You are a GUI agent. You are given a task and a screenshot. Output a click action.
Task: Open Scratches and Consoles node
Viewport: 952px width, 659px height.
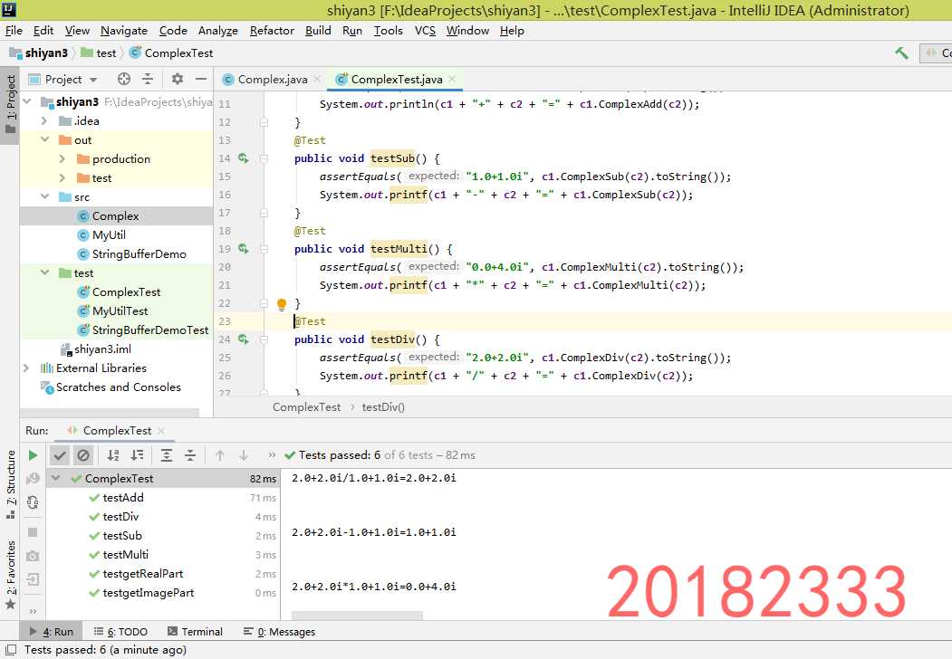pos(119,387)
